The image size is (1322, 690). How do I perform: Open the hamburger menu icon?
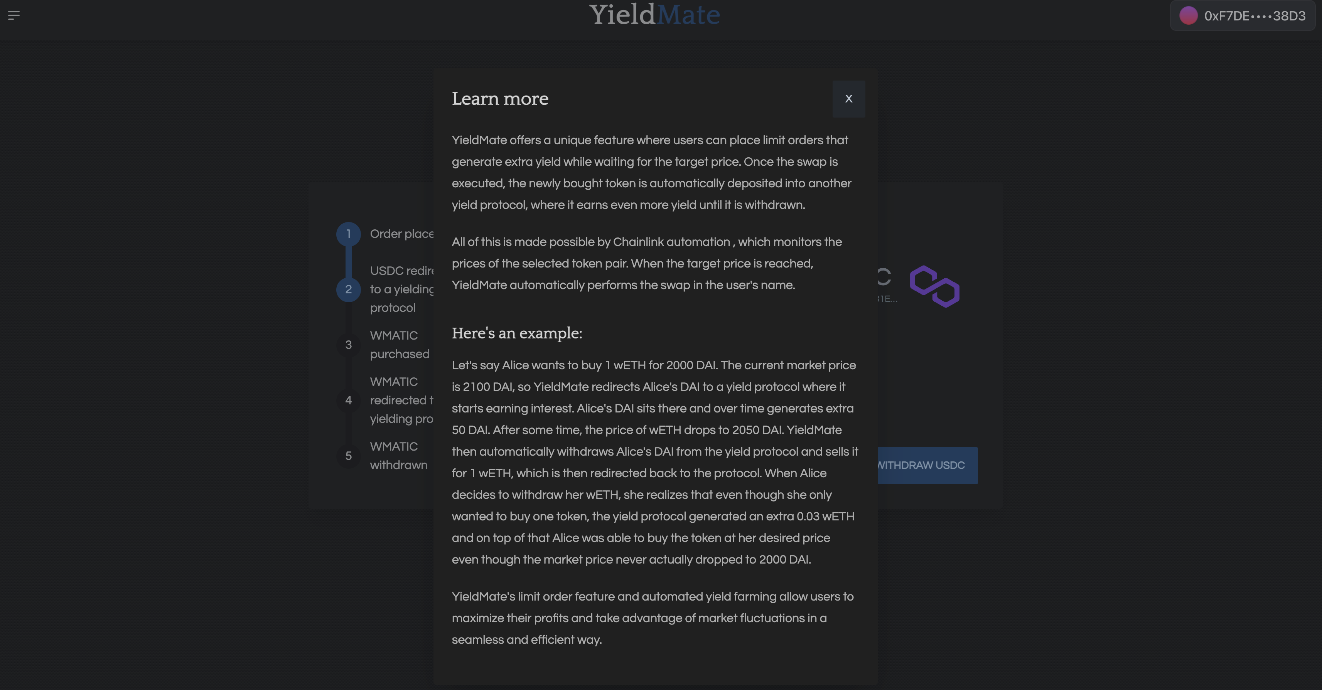(14, 15)
